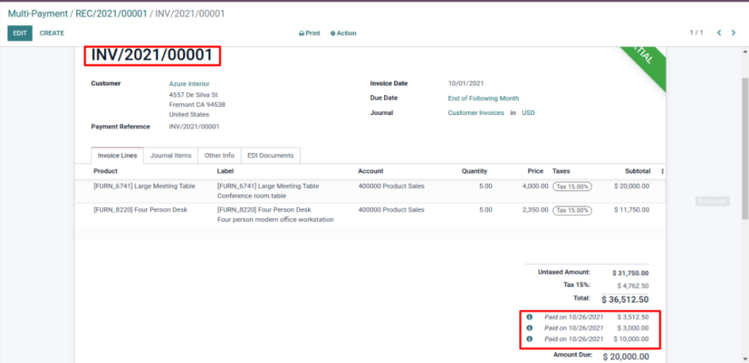Image resolution: width=749 pixels, height=363 pixels.
Task: Open Azure Interior customer link
Action: tap(189, 83)
